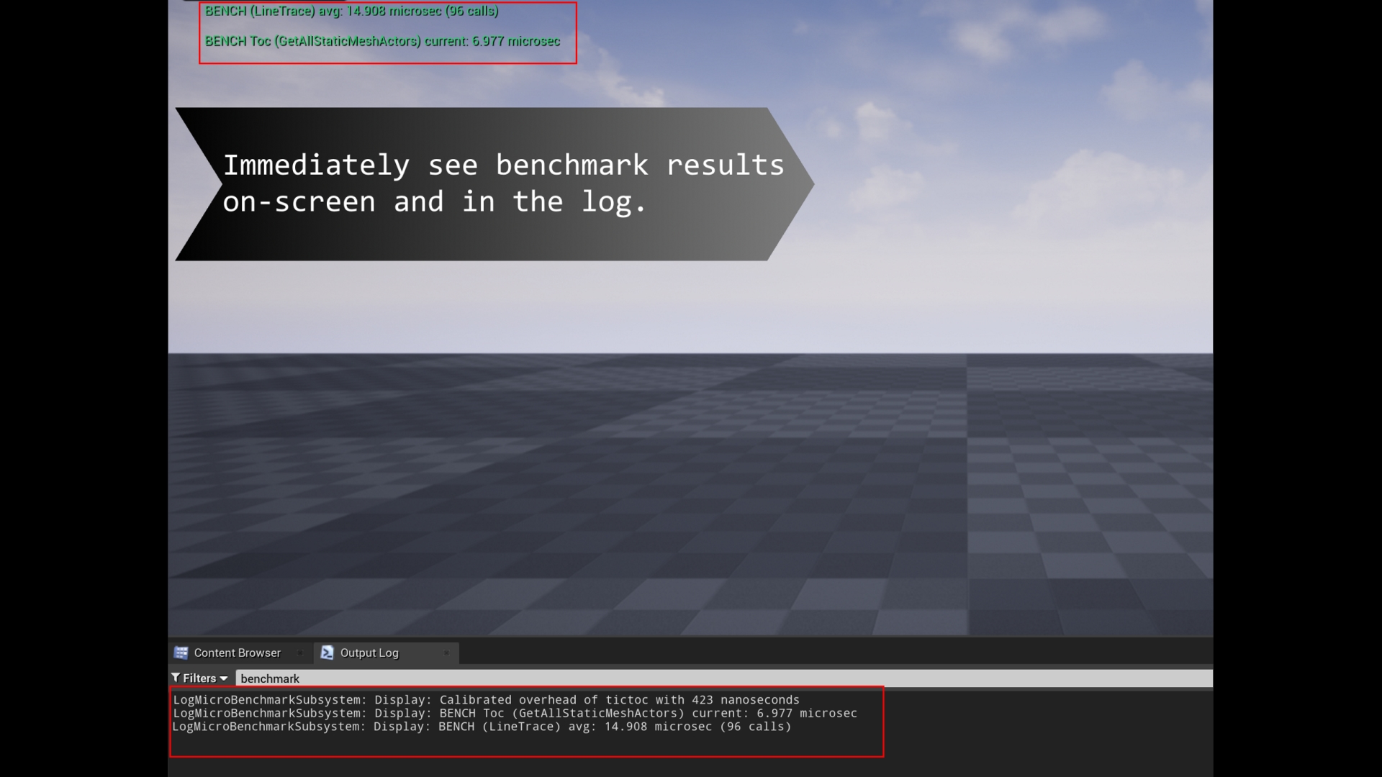Select the 'BENCH (LineTrace) avg' log line
Image resolution: width=1382 pixels, height=777 pixels.
click(482, 727)
